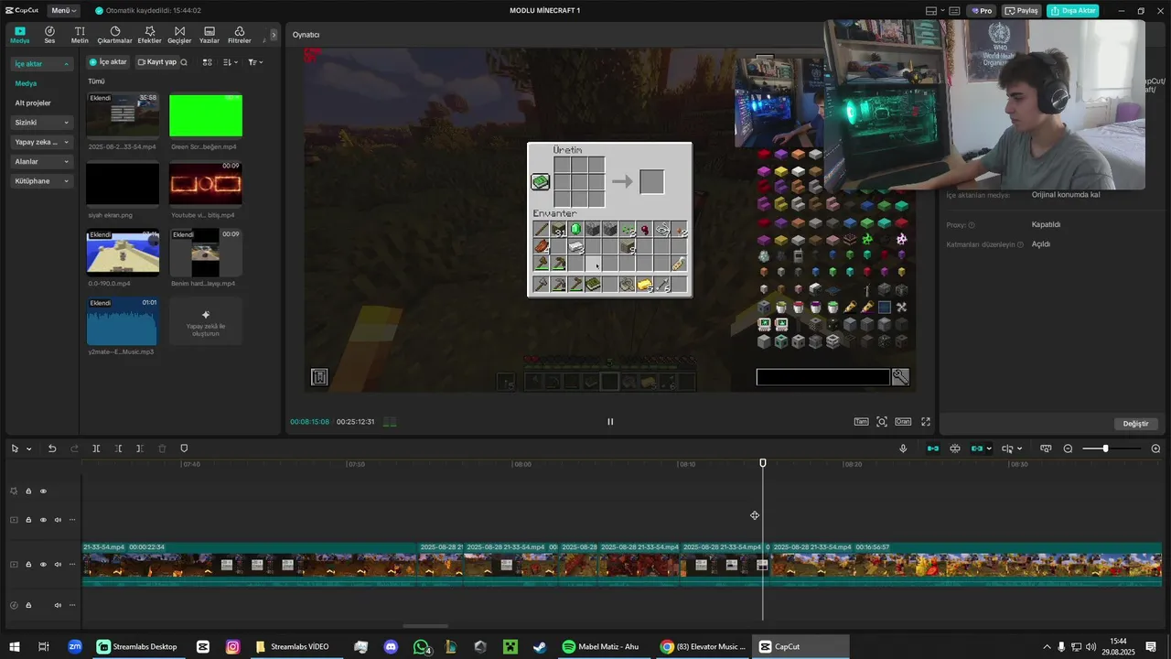Viewport: 1171px width, 659px height.
Task: Open more options on main video track
Action: point(72,565)
